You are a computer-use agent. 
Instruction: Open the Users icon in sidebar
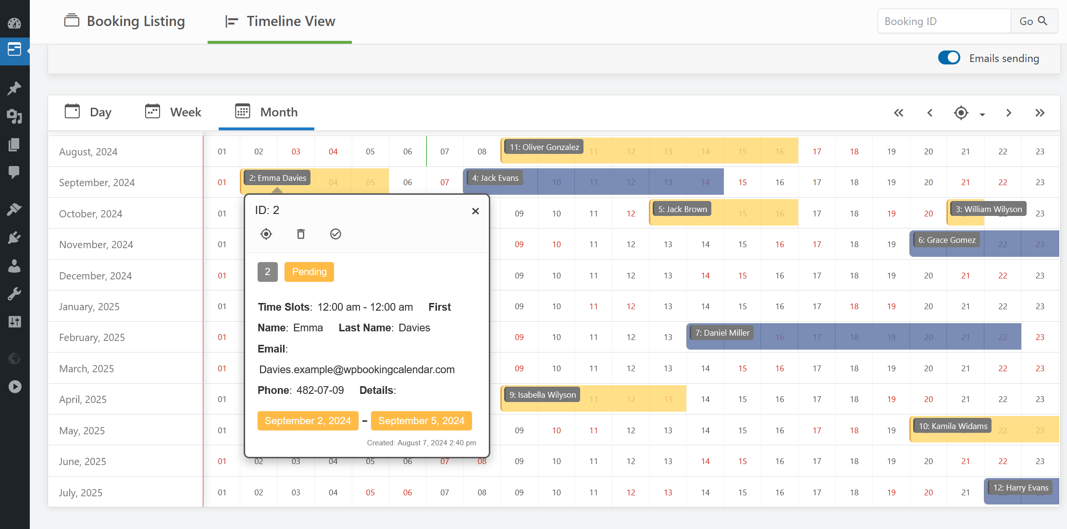point(14,266)
